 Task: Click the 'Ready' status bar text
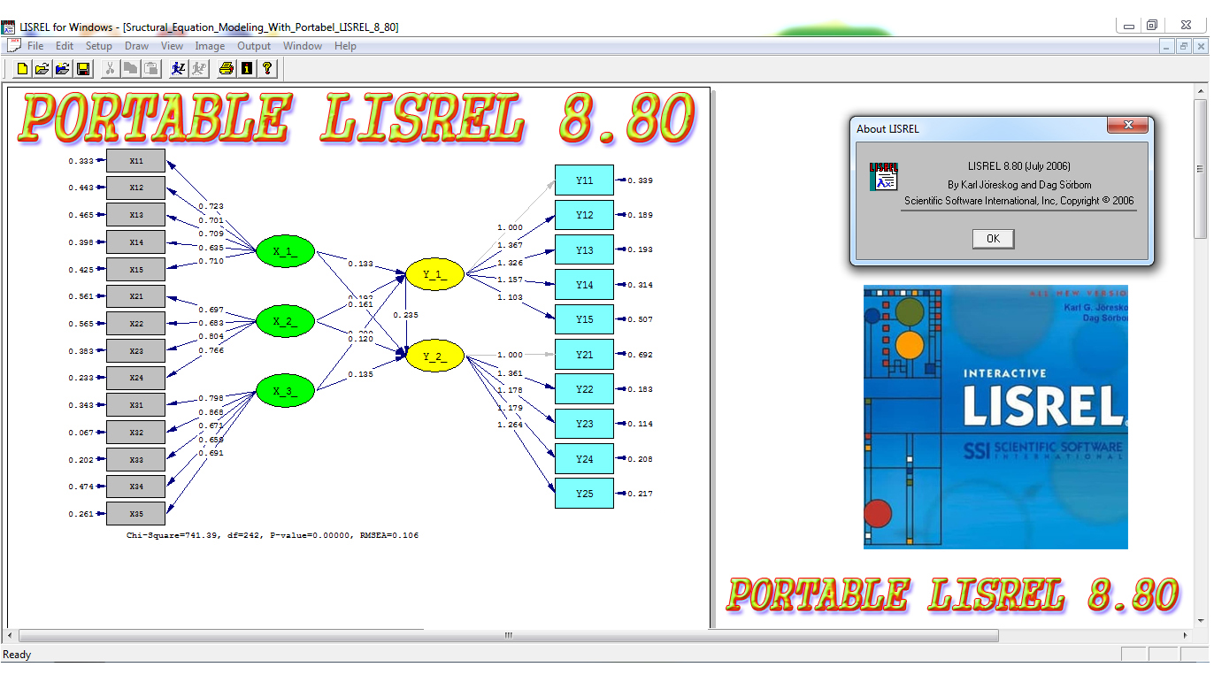(17, 655)
